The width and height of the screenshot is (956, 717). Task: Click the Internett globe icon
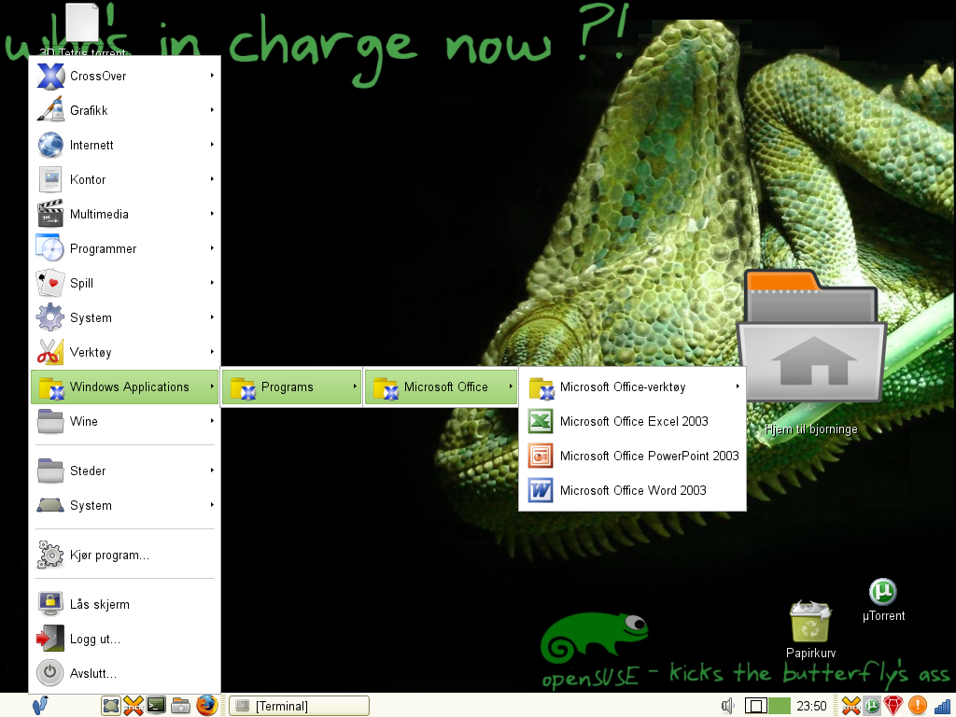click(x=50, y=145)
